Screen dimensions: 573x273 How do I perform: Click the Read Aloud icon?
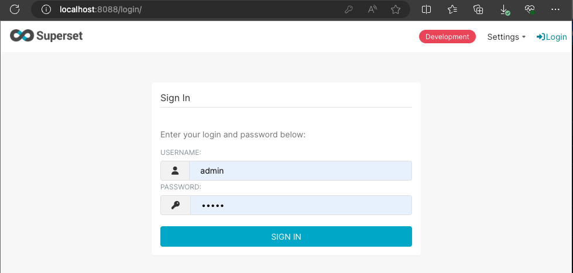point(372,9)
